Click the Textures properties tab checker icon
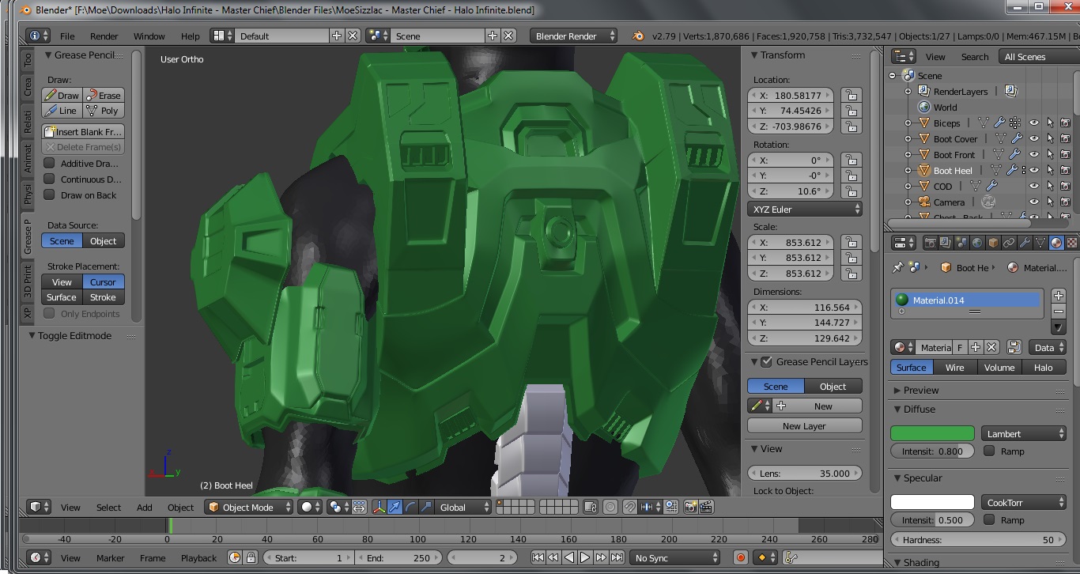This screenshot has height=574, width=1080. point(1071,244)
